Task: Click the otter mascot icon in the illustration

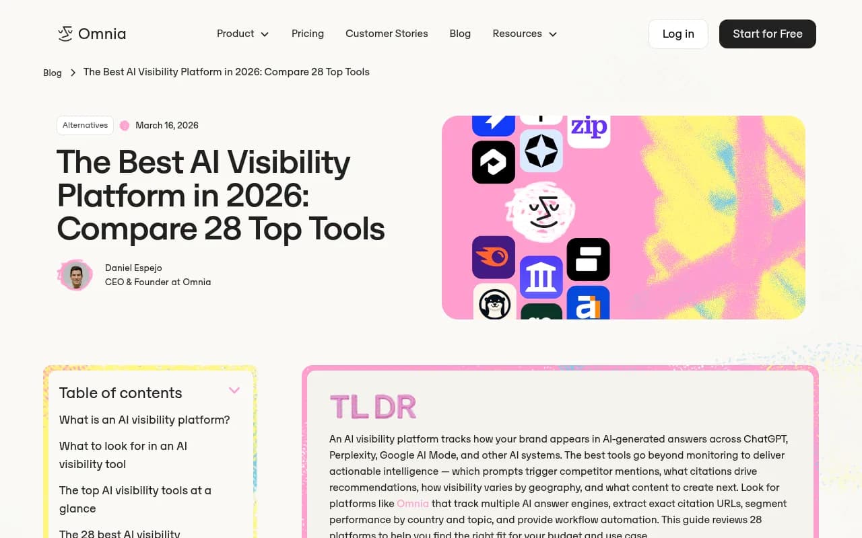Action: [x=495, y=303]
